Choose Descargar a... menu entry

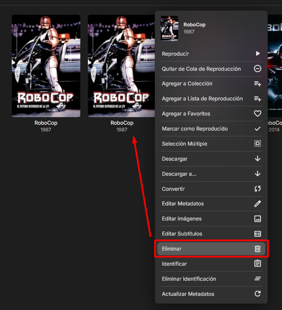(x=211, y=174)
